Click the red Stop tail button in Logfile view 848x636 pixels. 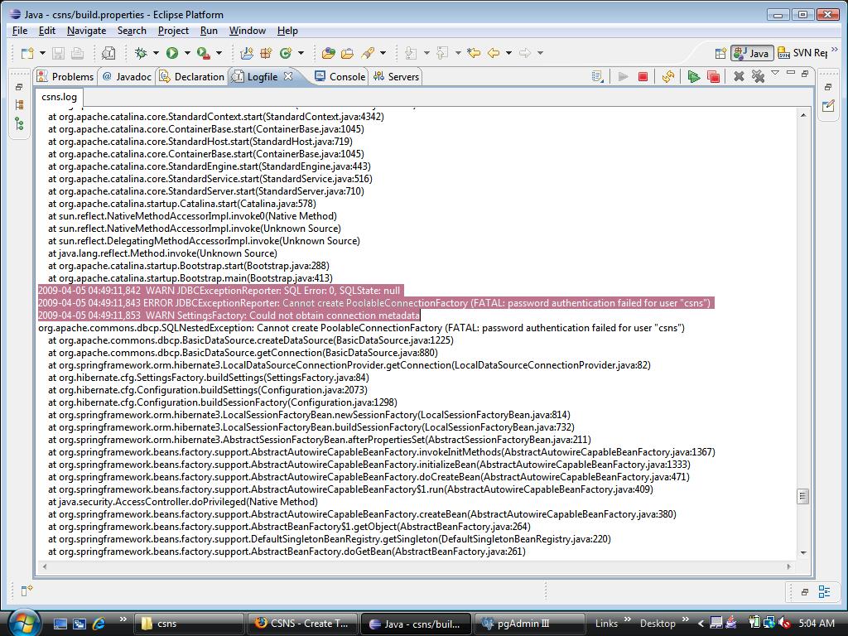[x=643, y=76]
